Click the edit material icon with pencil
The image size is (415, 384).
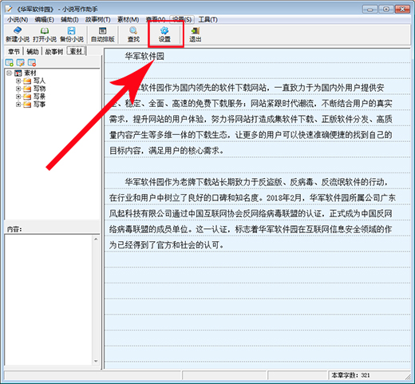(x=21, y=63)
